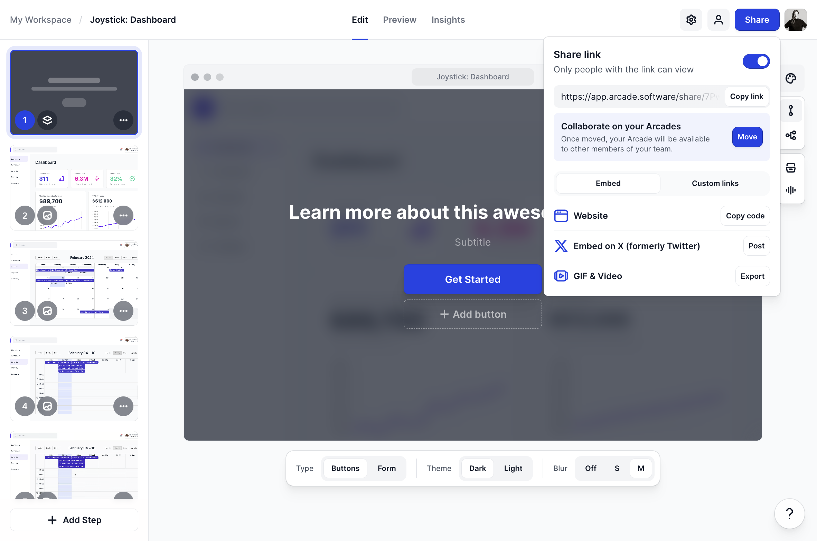
Task: Click the share network icon in right sidebar
Action: (791, 135)
